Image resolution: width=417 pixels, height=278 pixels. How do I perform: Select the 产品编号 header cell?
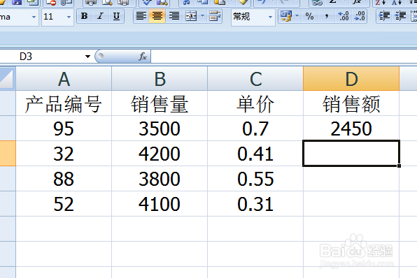64,103
